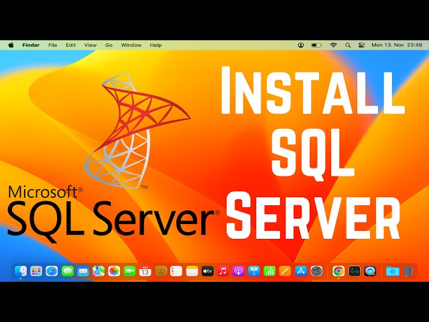This screenshot has width=429, height=322.
Task: Show battery status in menu bar
Action: tap(316, 45)
